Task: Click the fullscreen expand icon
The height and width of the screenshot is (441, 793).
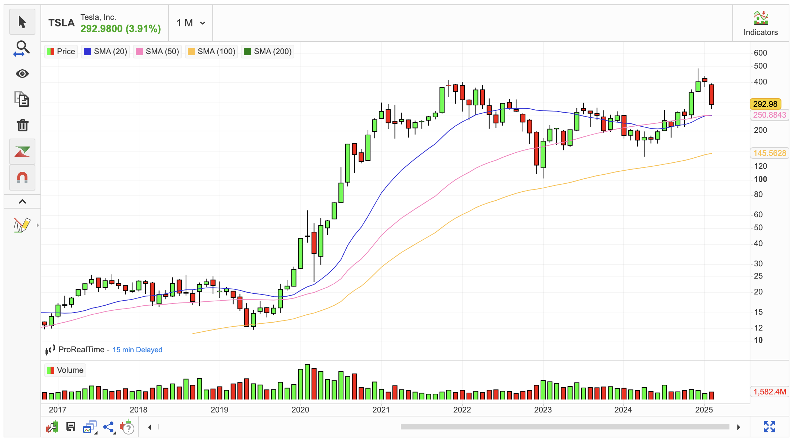Action: click(770, 427)
